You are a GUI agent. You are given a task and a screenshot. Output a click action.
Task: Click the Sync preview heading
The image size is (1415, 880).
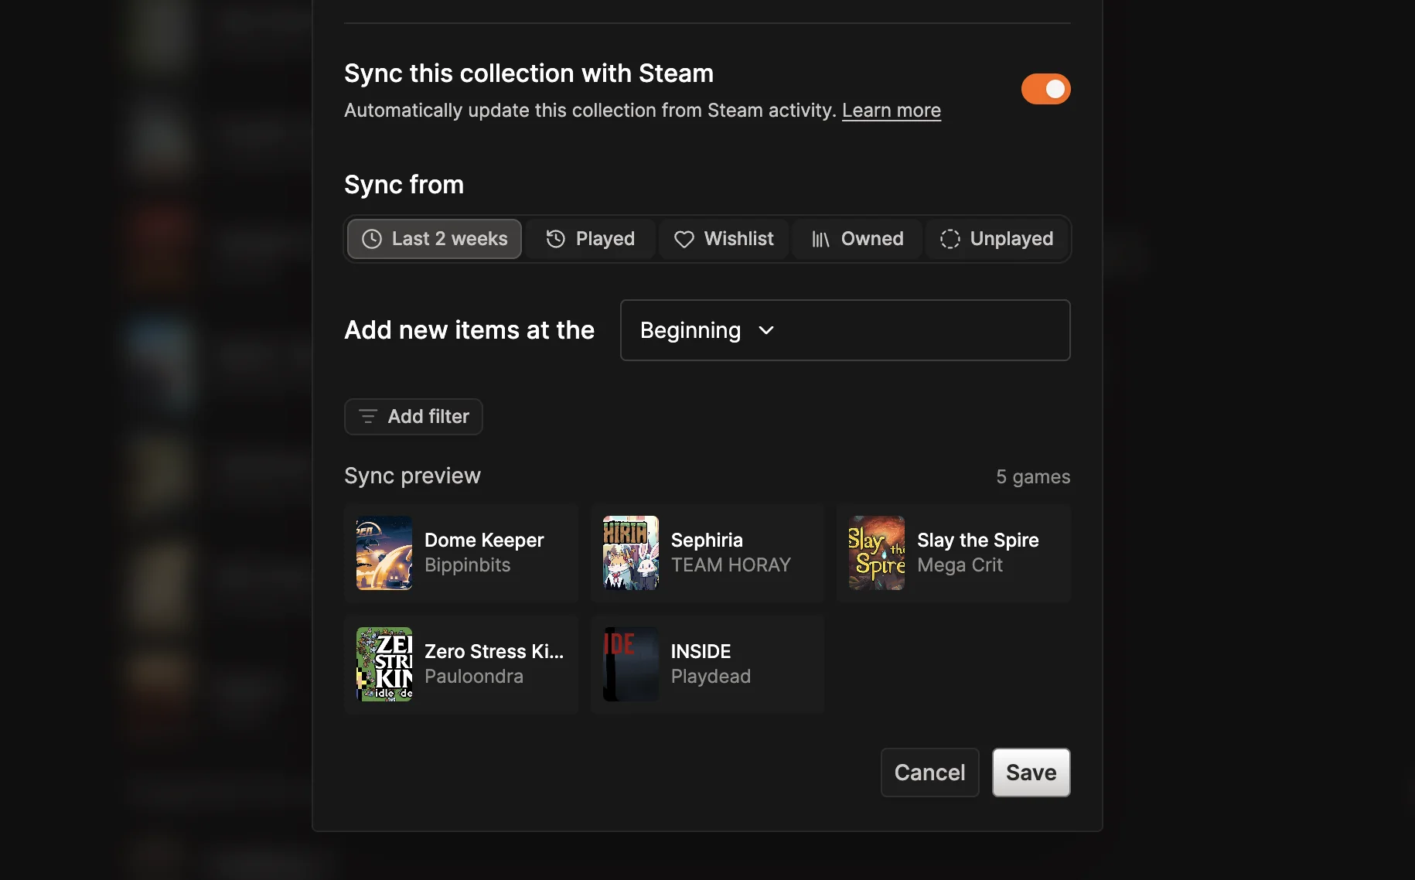412,476
